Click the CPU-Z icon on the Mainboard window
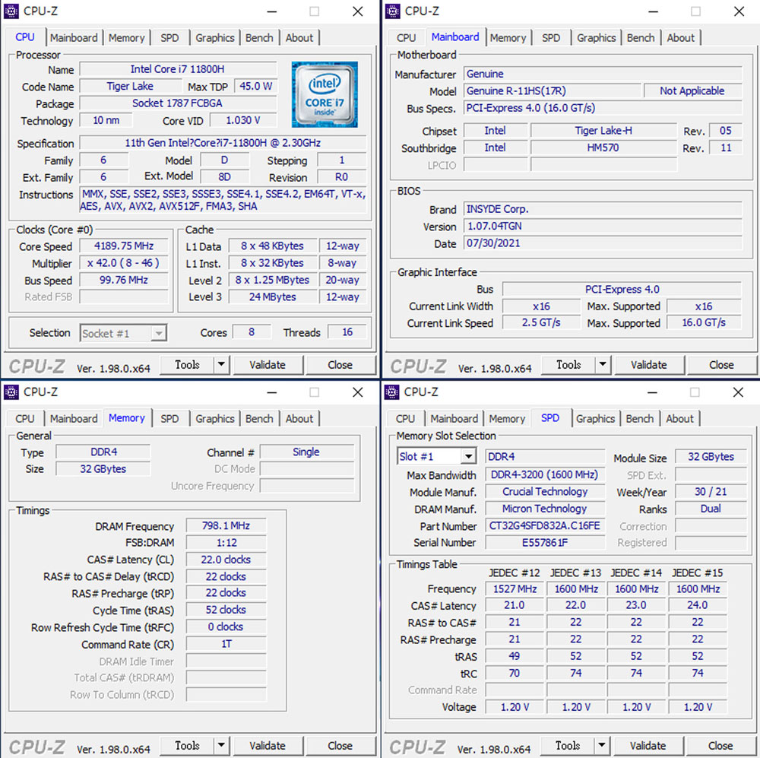This screenshot has width=760, height=758. pyautogui.click(x=391, y=11)
